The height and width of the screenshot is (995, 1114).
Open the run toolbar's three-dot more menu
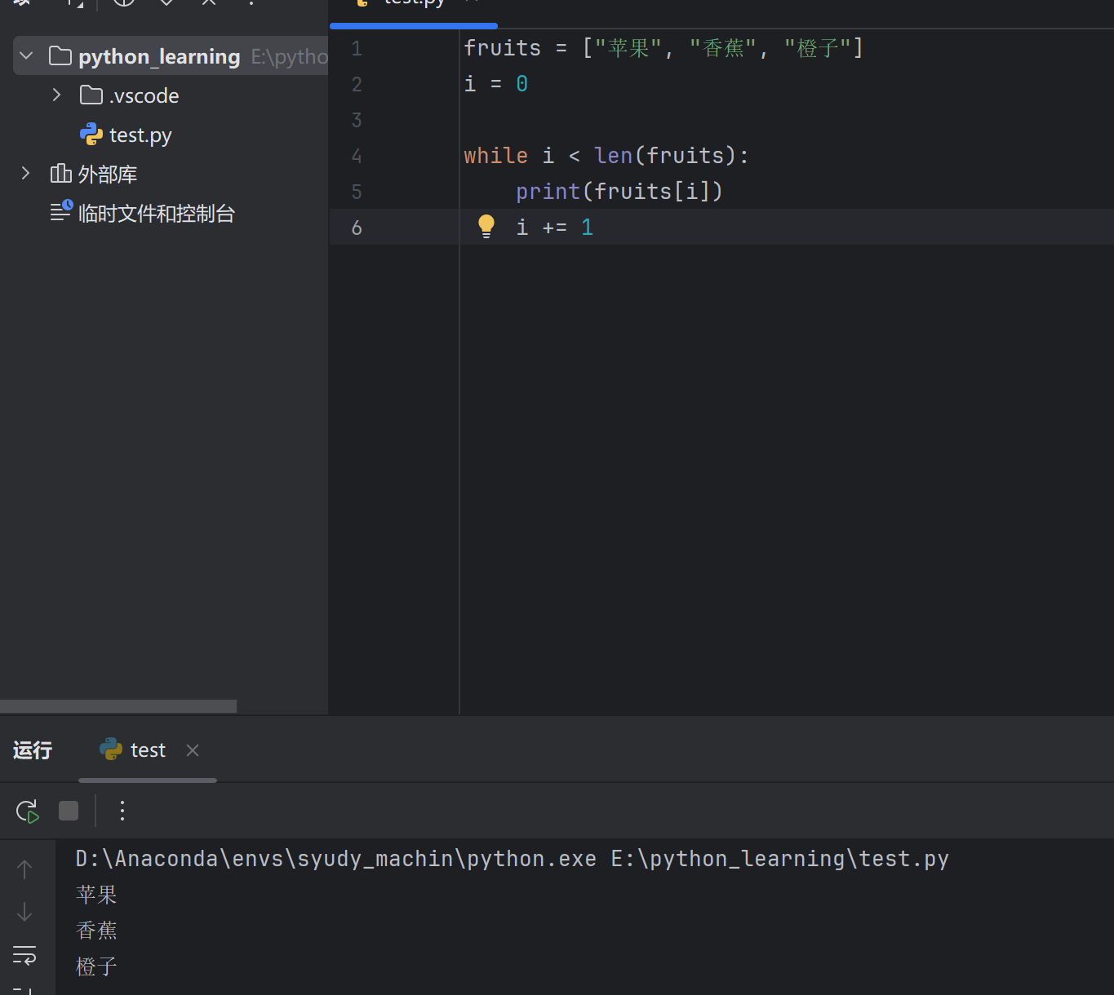point(122,811)
